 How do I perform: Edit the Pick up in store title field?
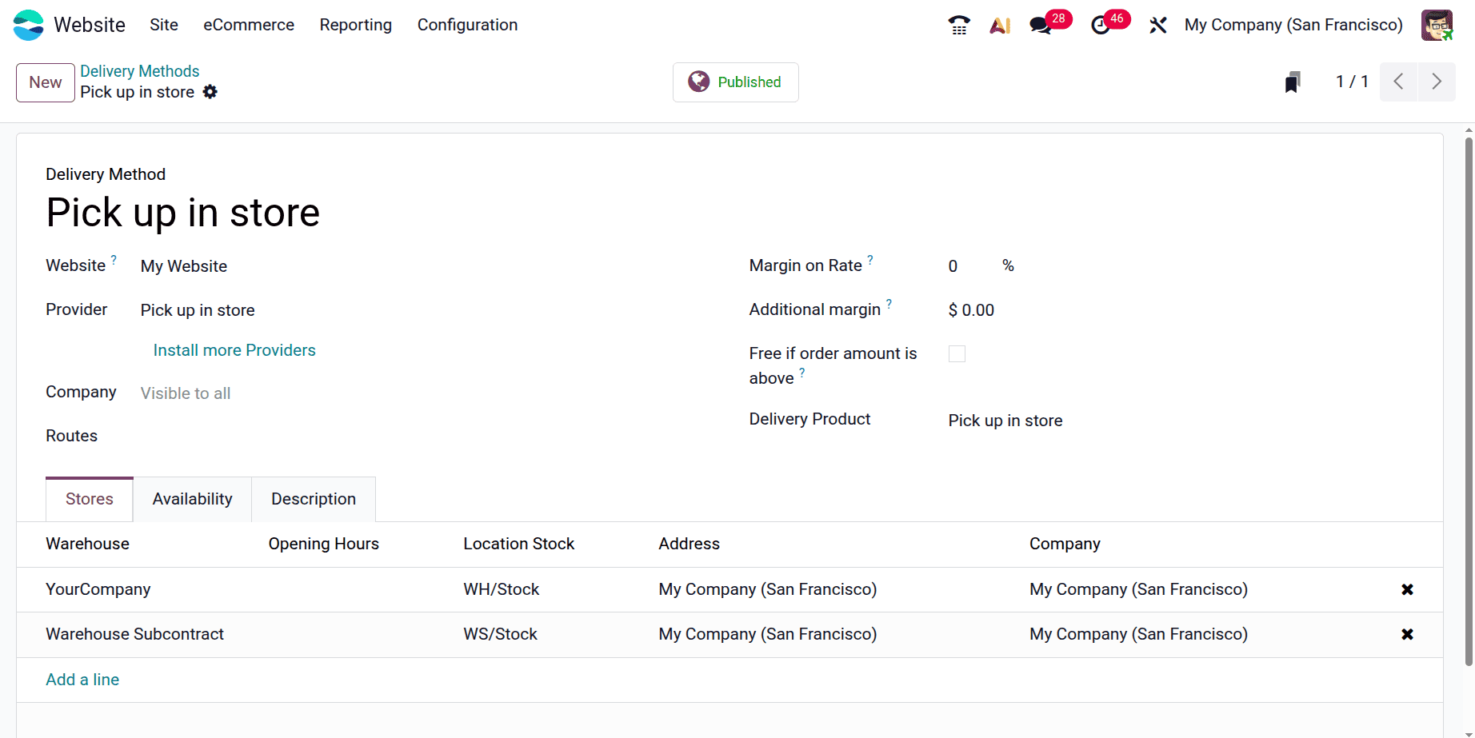[x=183, y=213]
